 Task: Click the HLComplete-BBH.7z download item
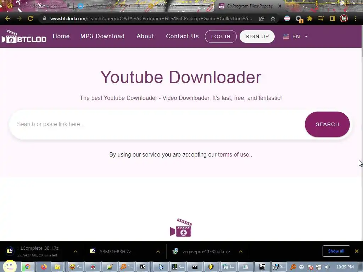37,251
